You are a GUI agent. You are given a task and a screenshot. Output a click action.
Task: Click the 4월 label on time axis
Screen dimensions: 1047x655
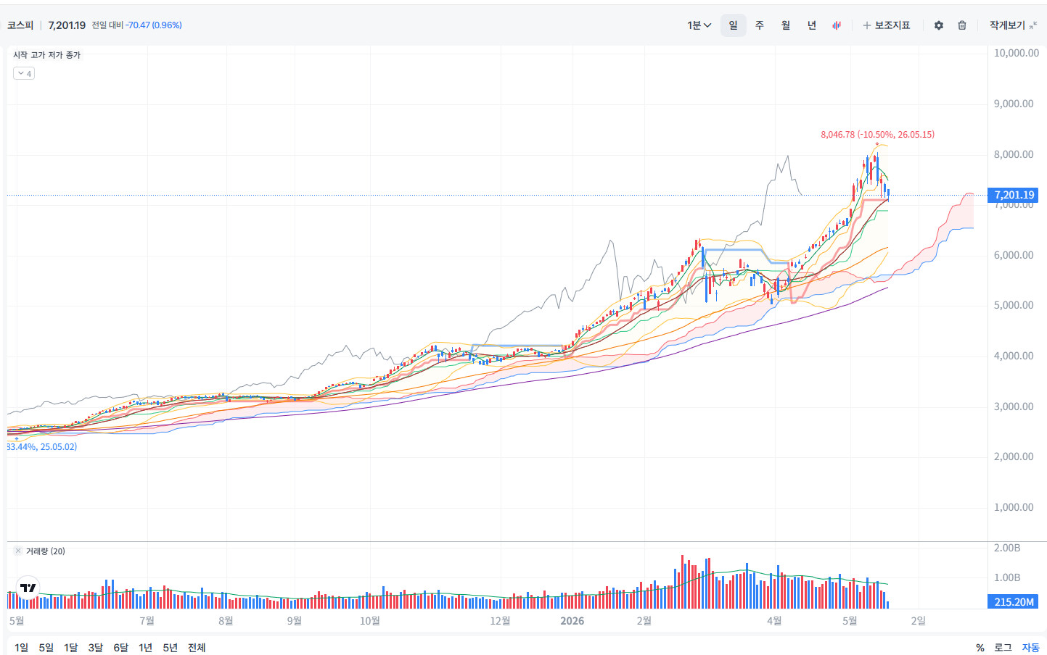774,621
